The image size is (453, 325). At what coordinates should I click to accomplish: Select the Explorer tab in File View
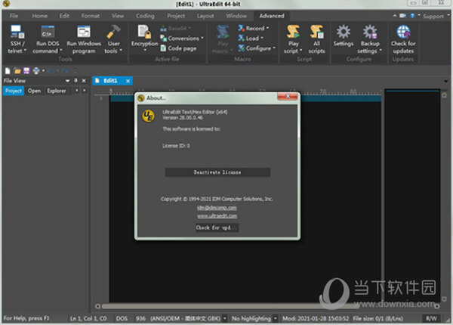pyautogui.click(x=57, y=91)
